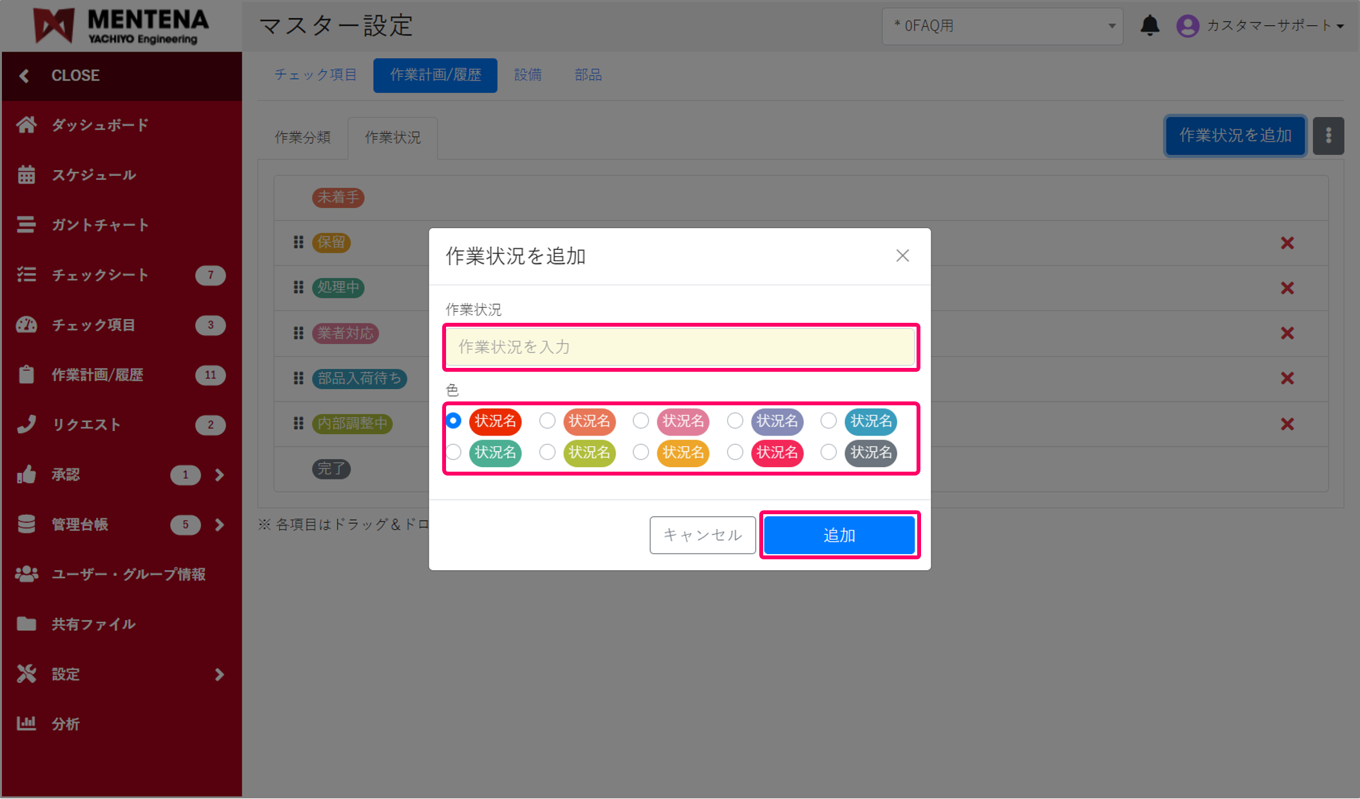Pick the red 状況名 color swatch
This screenshot has height=799, width=1360.
[495, 421]
